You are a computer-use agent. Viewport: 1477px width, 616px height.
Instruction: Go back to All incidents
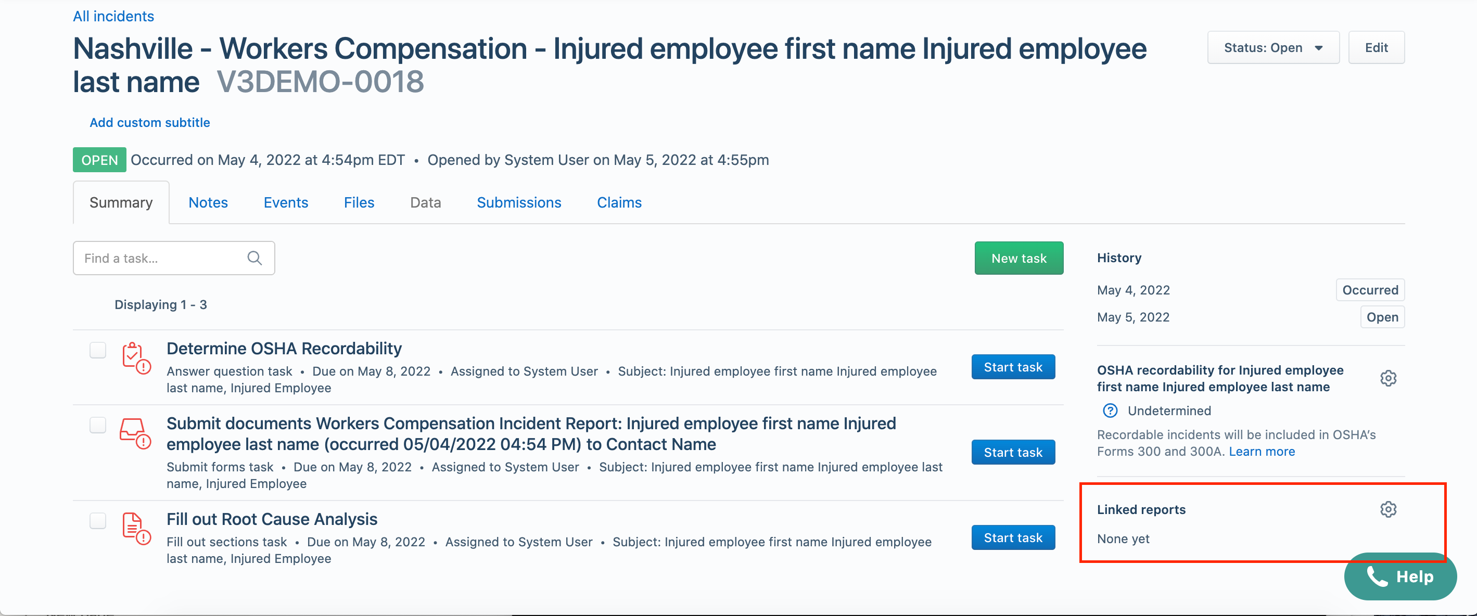[113, 16]
